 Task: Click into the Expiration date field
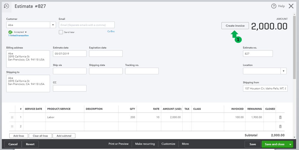coord(106,54)
